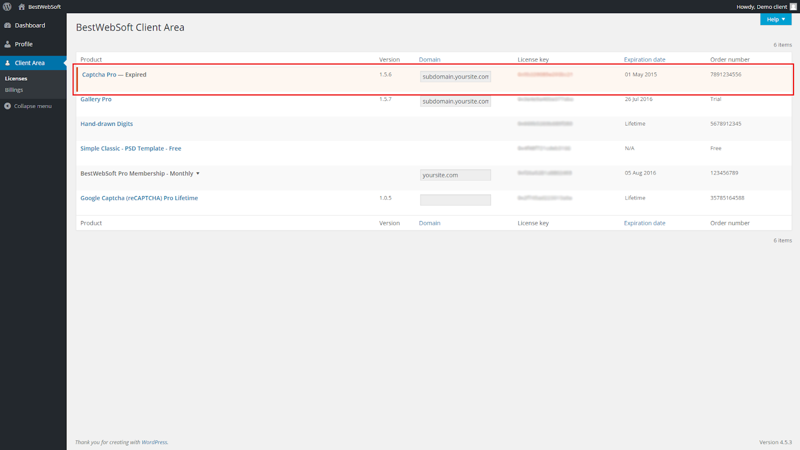Click the Collapse menu arrow icon
Viewport: 800px width, 450px height.
7,106
